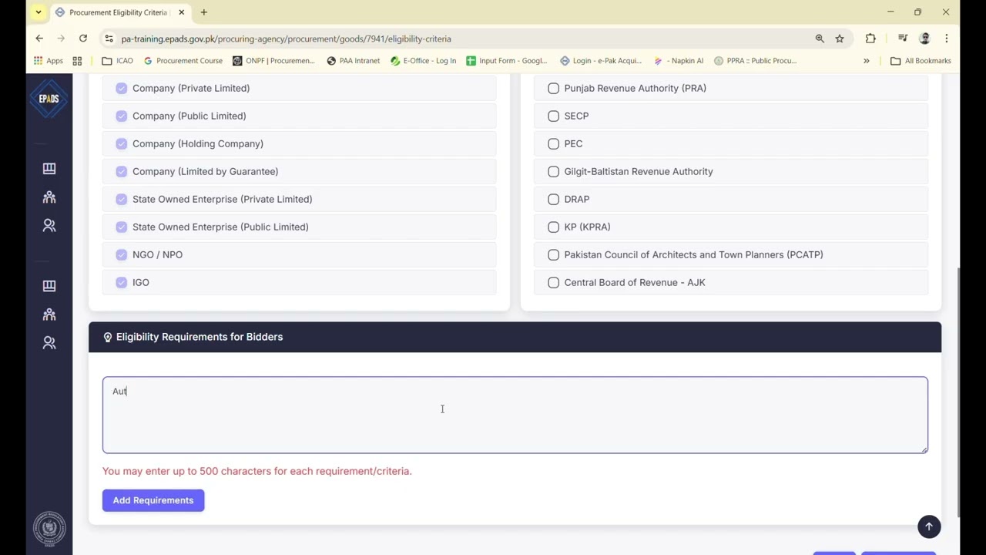Open Input Form Google bookmark
The width and height of the screenshot is (986, 555).
point(507,61)
